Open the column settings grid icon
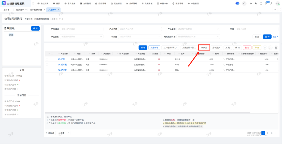Image resolution: width=282 pixels, height=144 pixels. (276, 48)
